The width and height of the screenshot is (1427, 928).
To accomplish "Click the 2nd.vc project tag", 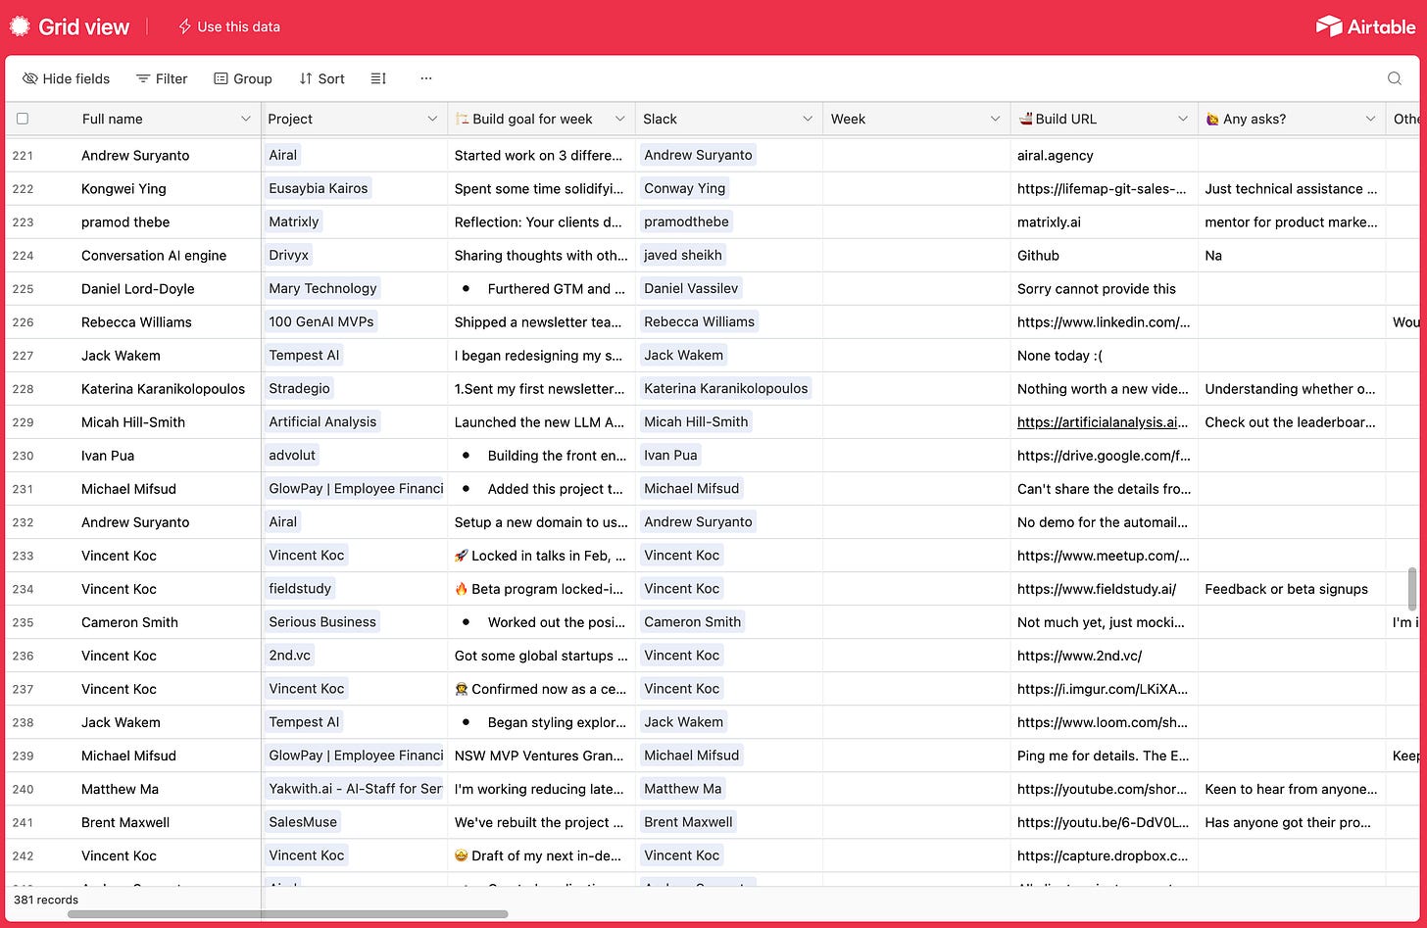I will (290, 656).
